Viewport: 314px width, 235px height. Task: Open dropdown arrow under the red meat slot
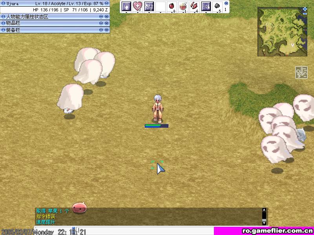(194, 13)
